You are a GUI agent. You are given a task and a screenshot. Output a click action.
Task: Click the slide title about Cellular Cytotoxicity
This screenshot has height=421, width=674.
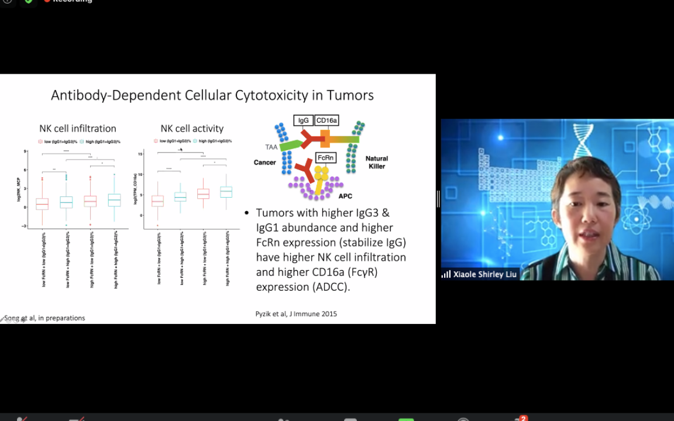[212, 95]
